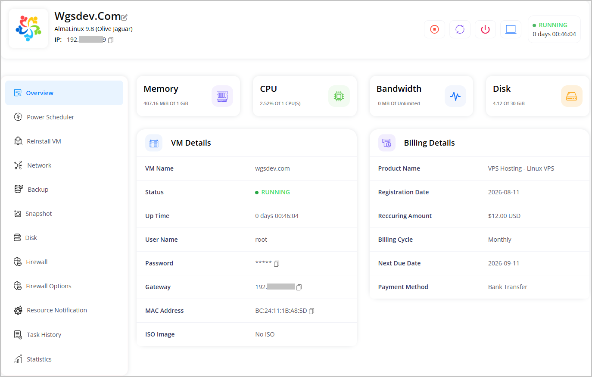Copy the IP address in the header
592x377 pixels.
pos(111,40)
